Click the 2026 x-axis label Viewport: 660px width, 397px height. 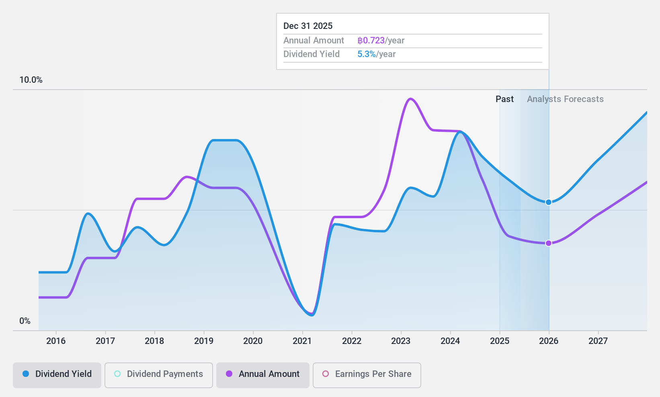[549, 341]
